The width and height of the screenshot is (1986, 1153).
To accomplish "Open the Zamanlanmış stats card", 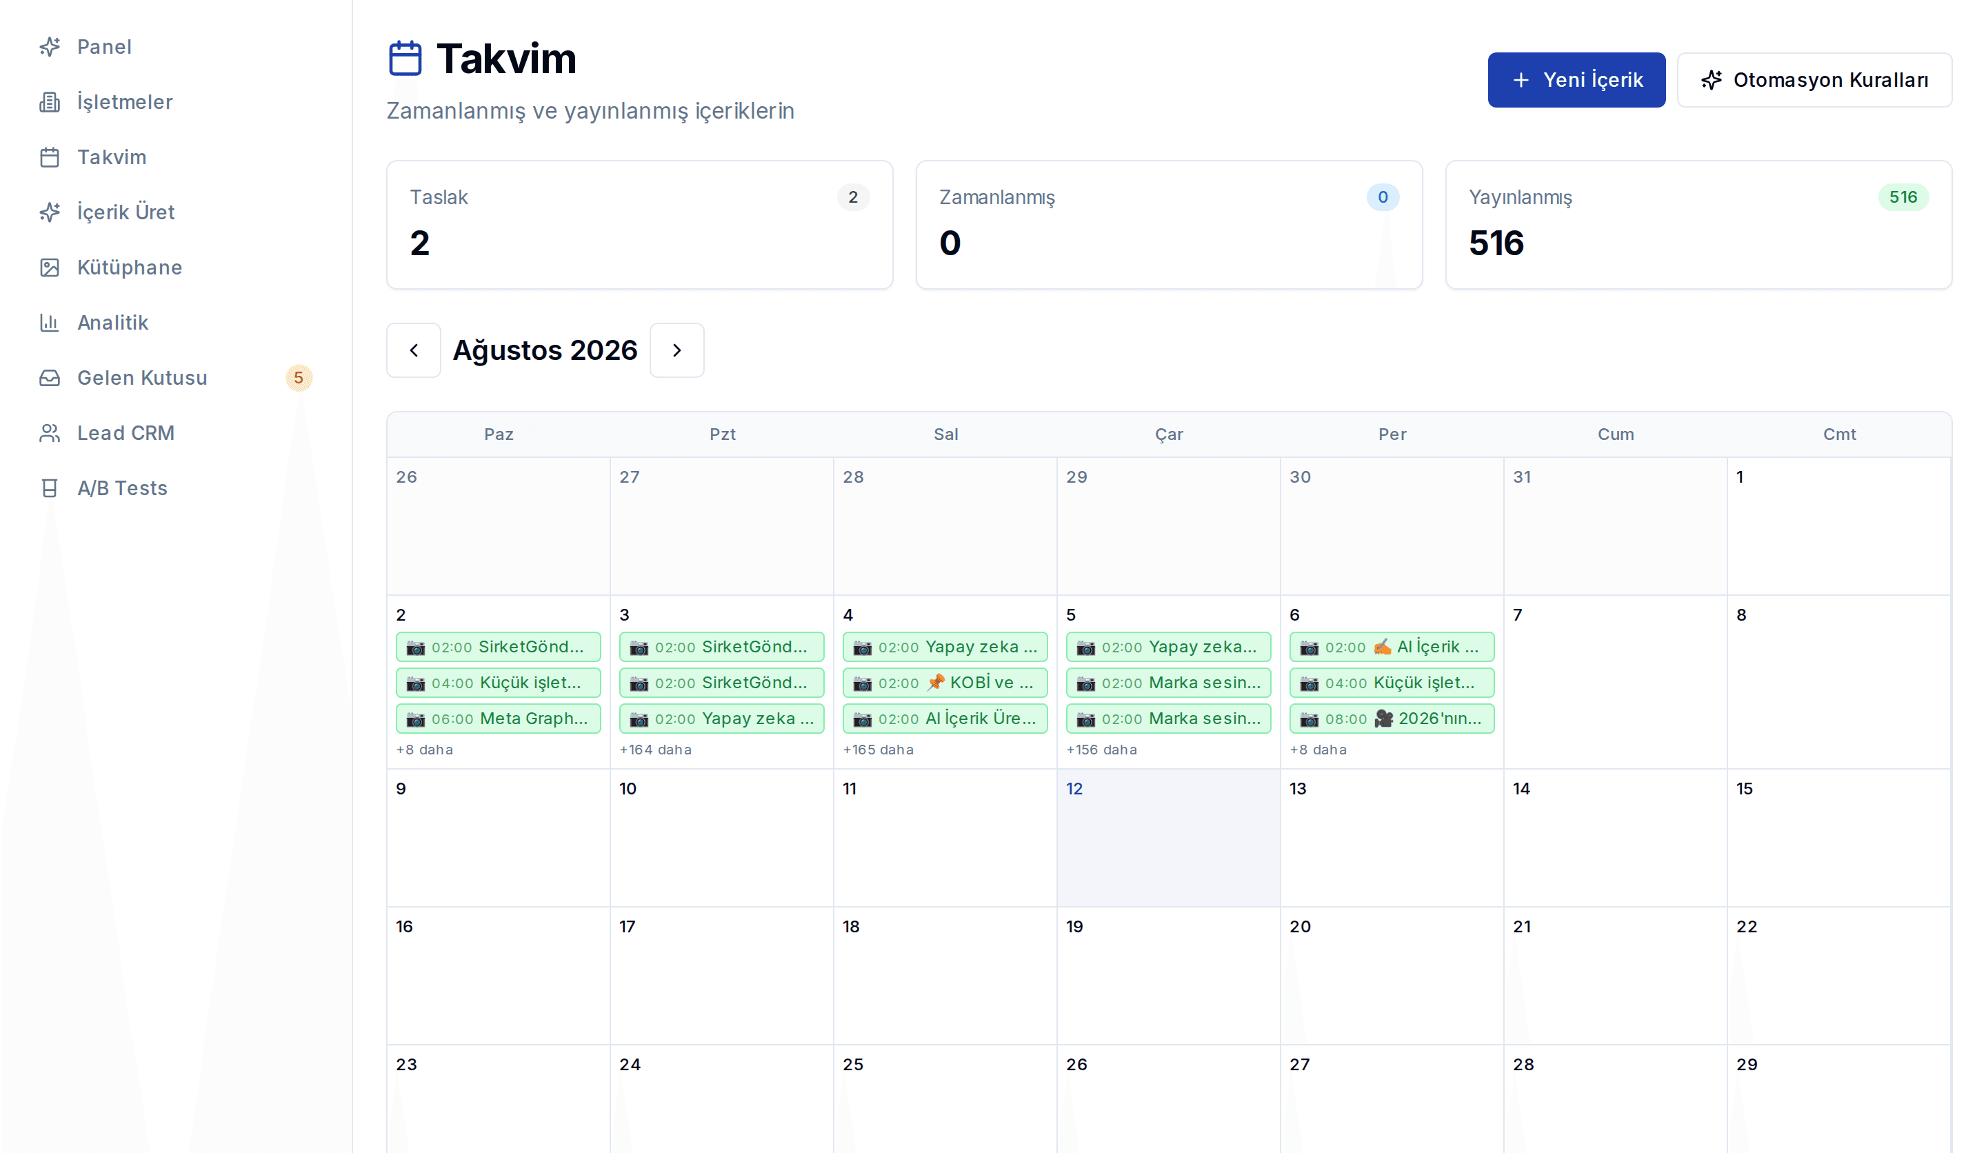I will point(1169,225).
